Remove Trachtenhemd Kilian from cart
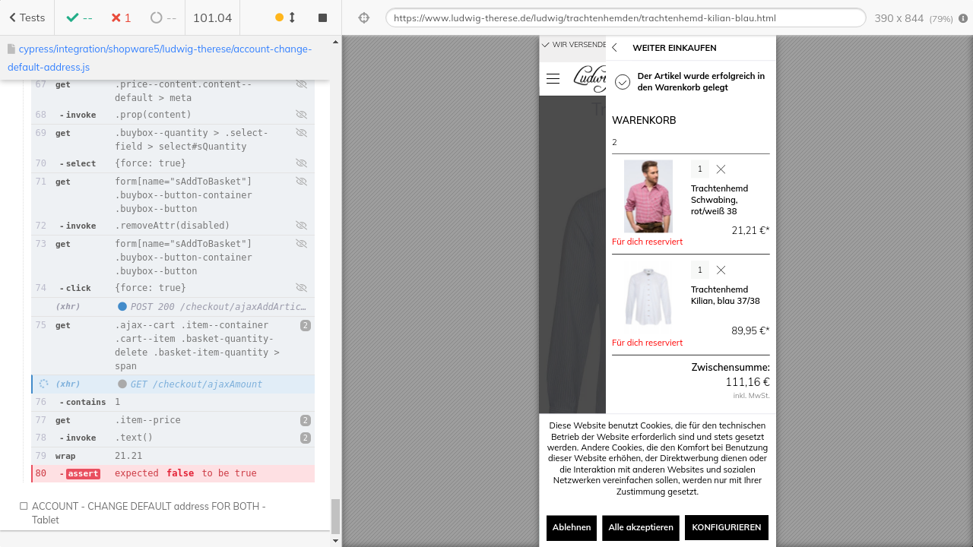 tap(721, 270)
